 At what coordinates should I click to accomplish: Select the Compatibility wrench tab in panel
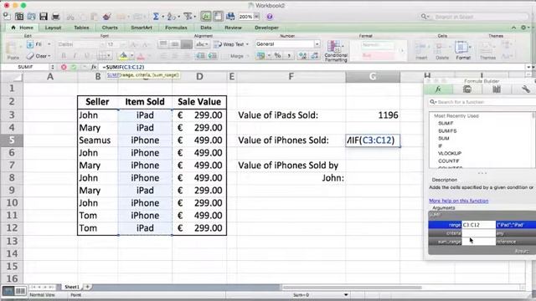pos(525,89)
